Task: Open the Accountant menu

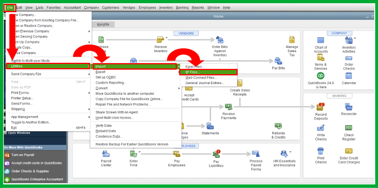Action: (x=72, y=8)
